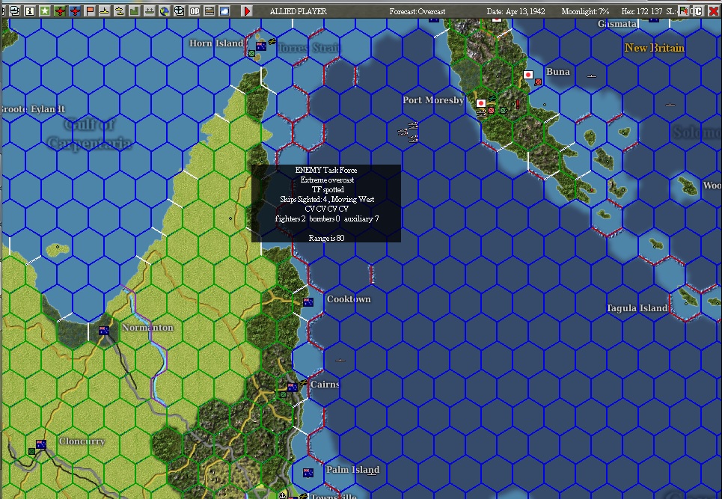Screen dimensions: 722x499
Task: Click 'ENEMY Task Force' tooltip heading
Action: 326,170
